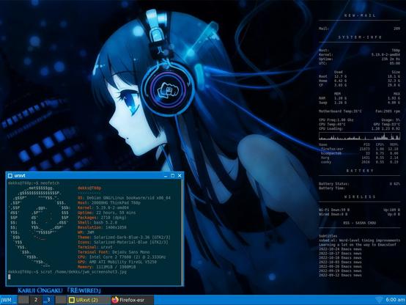Click the Debian ASCII swirl logo

tap(39, 227)
